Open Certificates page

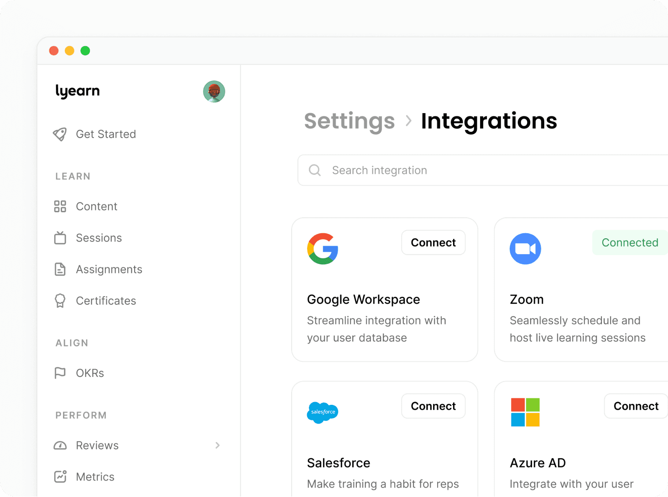106,301
